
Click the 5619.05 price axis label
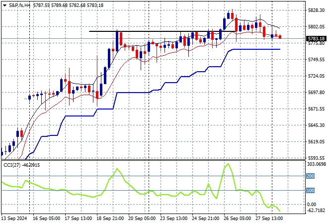(316, 142)
